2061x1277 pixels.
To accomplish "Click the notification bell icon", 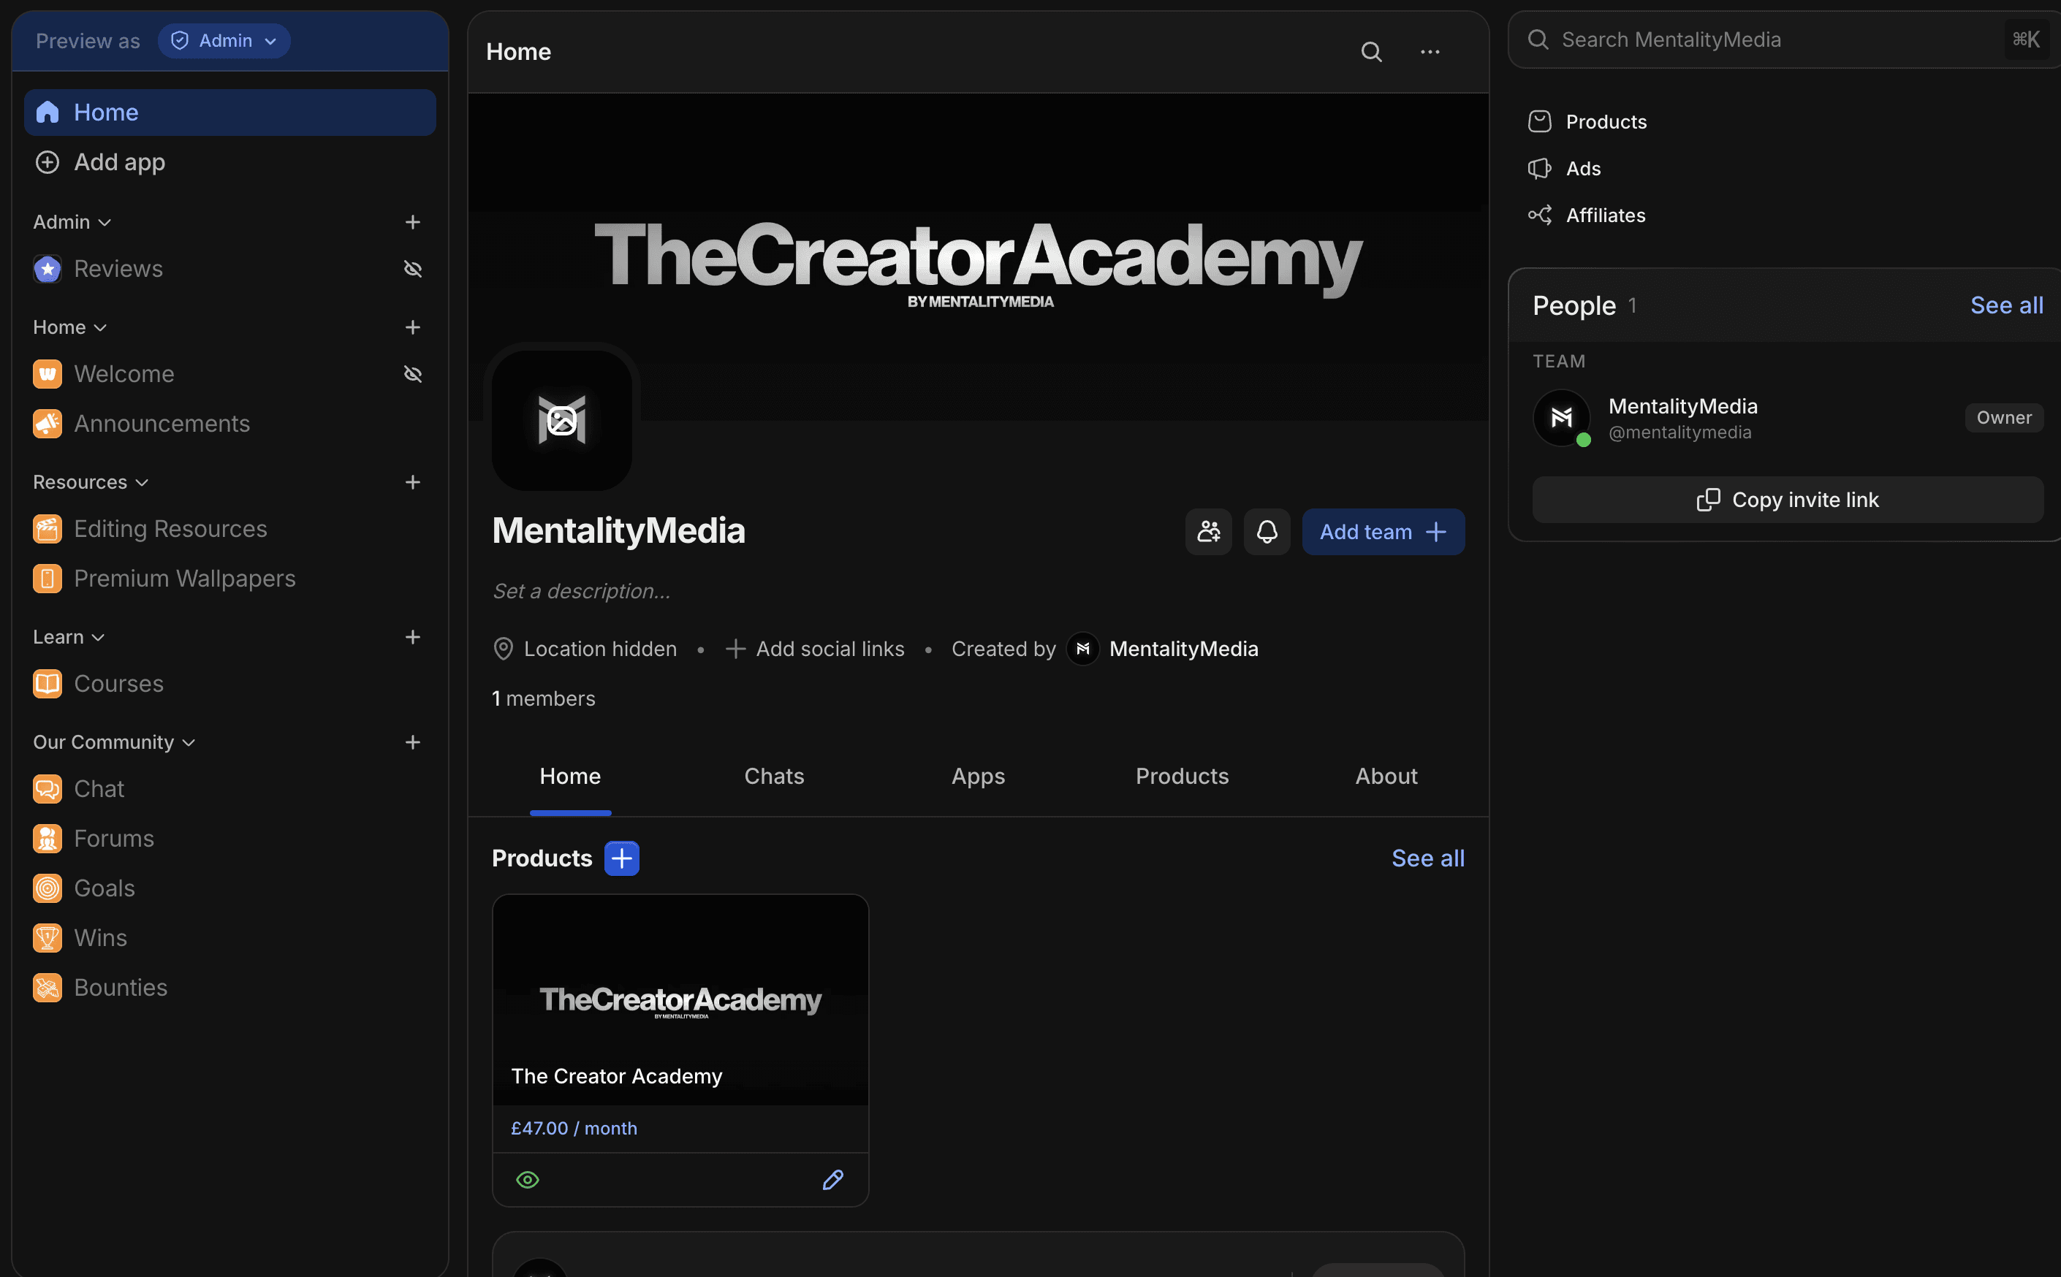I will tap(1266, 531).
